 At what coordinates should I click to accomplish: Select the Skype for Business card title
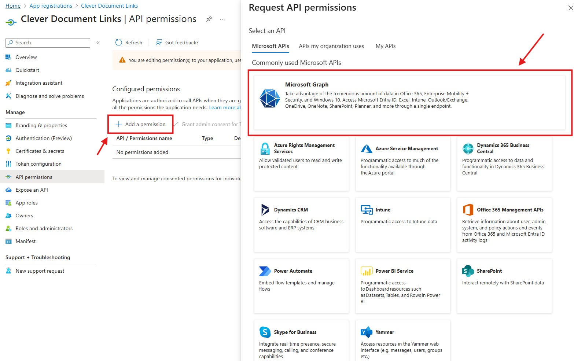[x=295, y=332]
